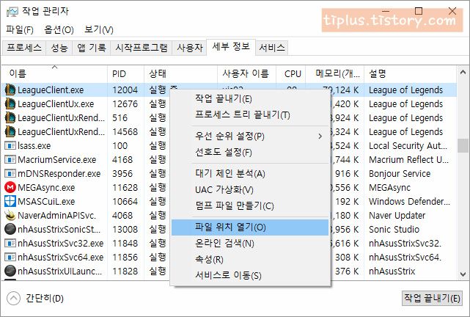The image size is (470, 317).
Task: Select the Bonjour Service description
Action: coord(400,174)
